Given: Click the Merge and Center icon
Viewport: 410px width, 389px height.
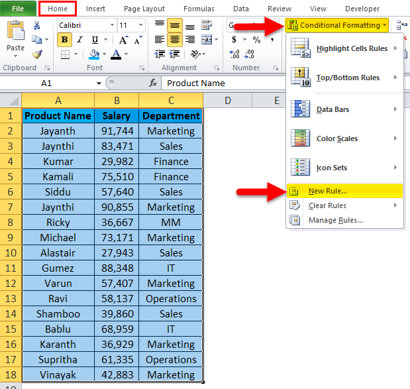Looking at the screenshot, I should pyautogui.click(x=207, y=40).
